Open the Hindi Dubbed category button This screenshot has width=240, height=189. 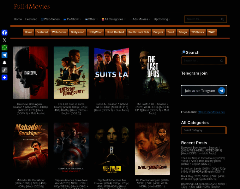coord(115,32)
